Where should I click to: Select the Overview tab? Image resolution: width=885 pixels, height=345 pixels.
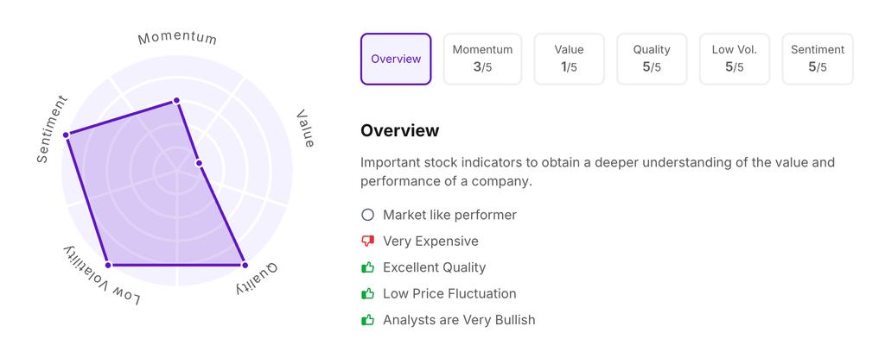tap(396, 60)
